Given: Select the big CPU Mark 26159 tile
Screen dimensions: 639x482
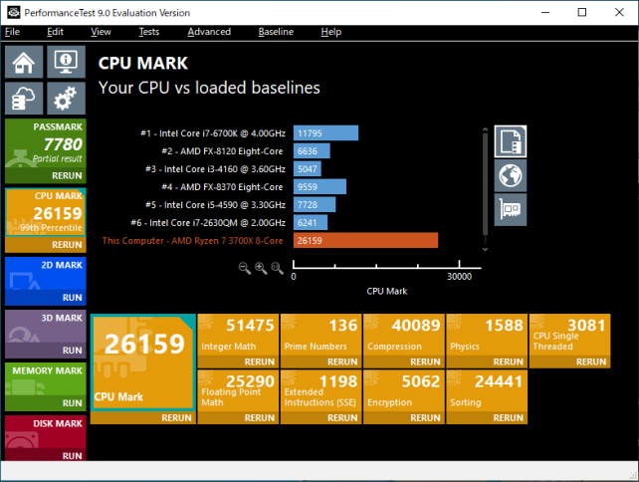Looking at the screenshot, I should [x=143, y=362].
